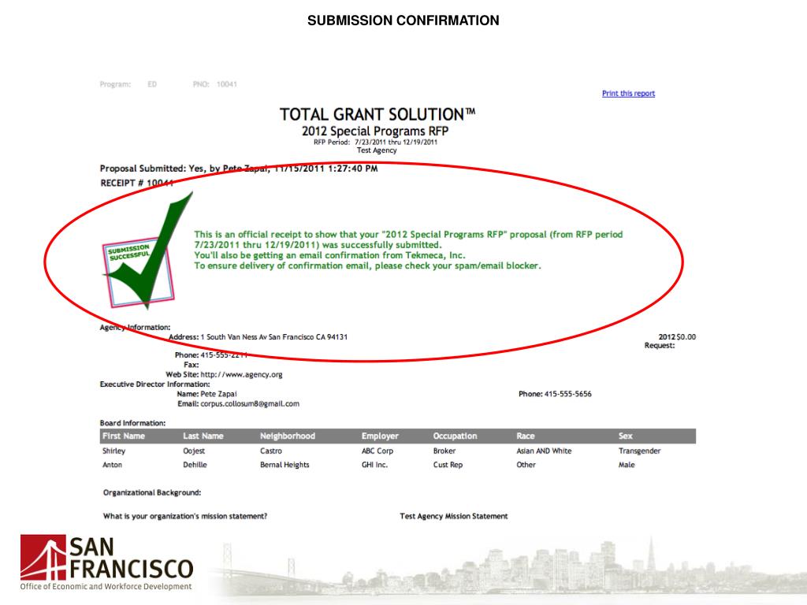Click 'Shirley' in the board table
The width and height of the screenshot is (807, 605).
tap(113, 451)
